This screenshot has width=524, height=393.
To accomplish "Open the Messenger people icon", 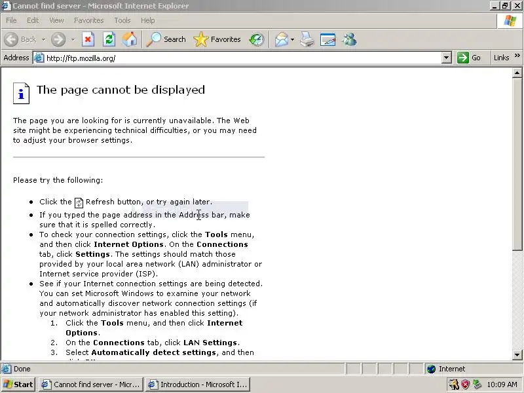I will (x=350, y=39).
